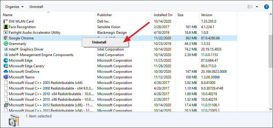Click Uninstall in the toolbar
Viewport: 273px width, 128px height.
pyautogui.click(x=36, y=7)
